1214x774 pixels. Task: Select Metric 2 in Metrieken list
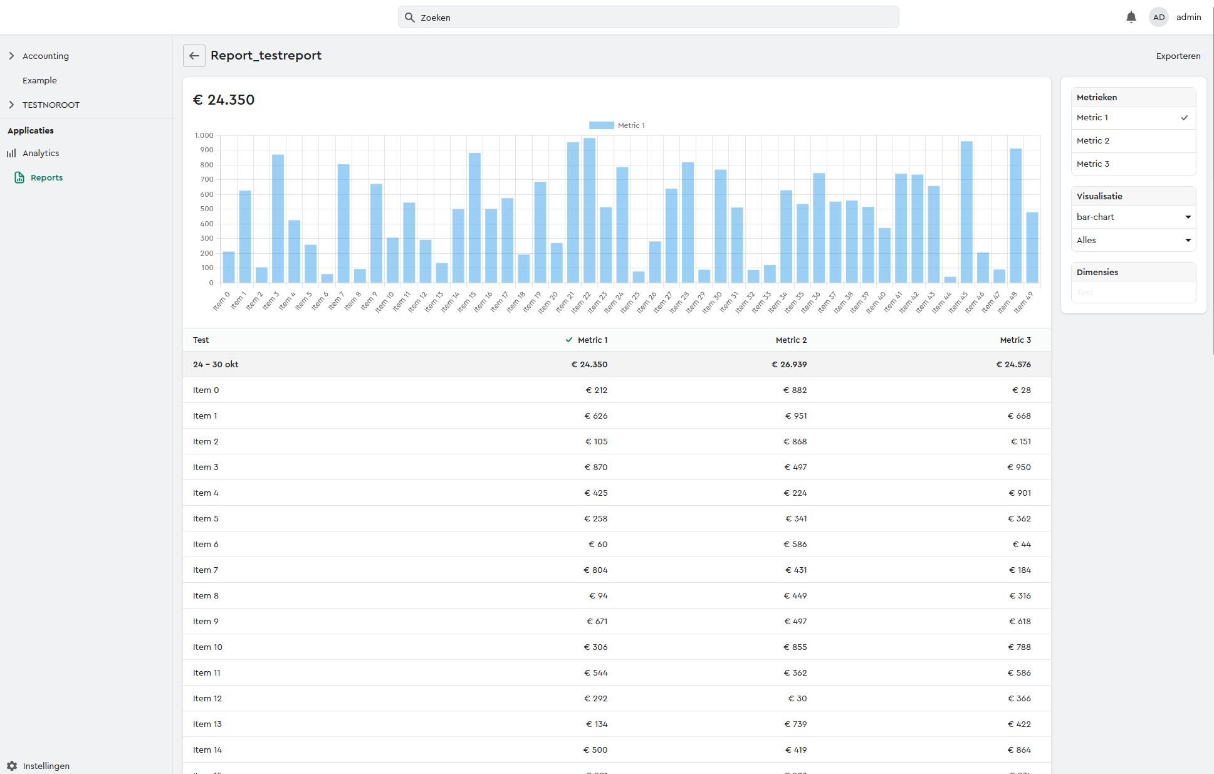1133,140
